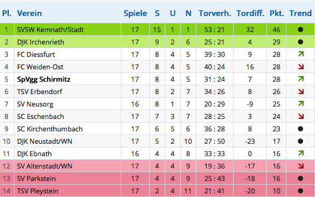Select the DJK Irchenrieth club name
315x197 pixels.
pos(40,42)
